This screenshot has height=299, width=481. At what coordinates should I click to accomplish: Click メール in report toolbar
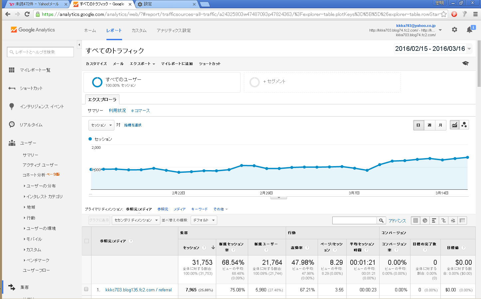(x=118, y=63)
